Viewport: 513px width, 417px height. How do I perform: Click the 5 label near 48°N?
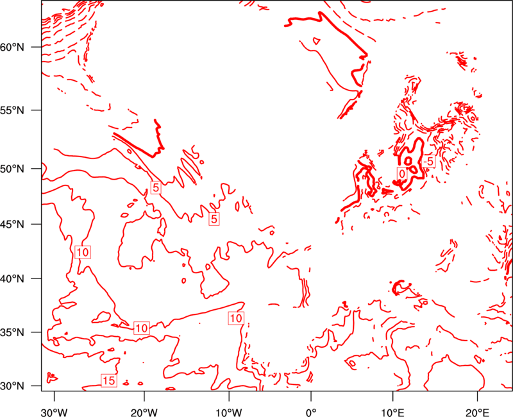(x=156, y=187)
